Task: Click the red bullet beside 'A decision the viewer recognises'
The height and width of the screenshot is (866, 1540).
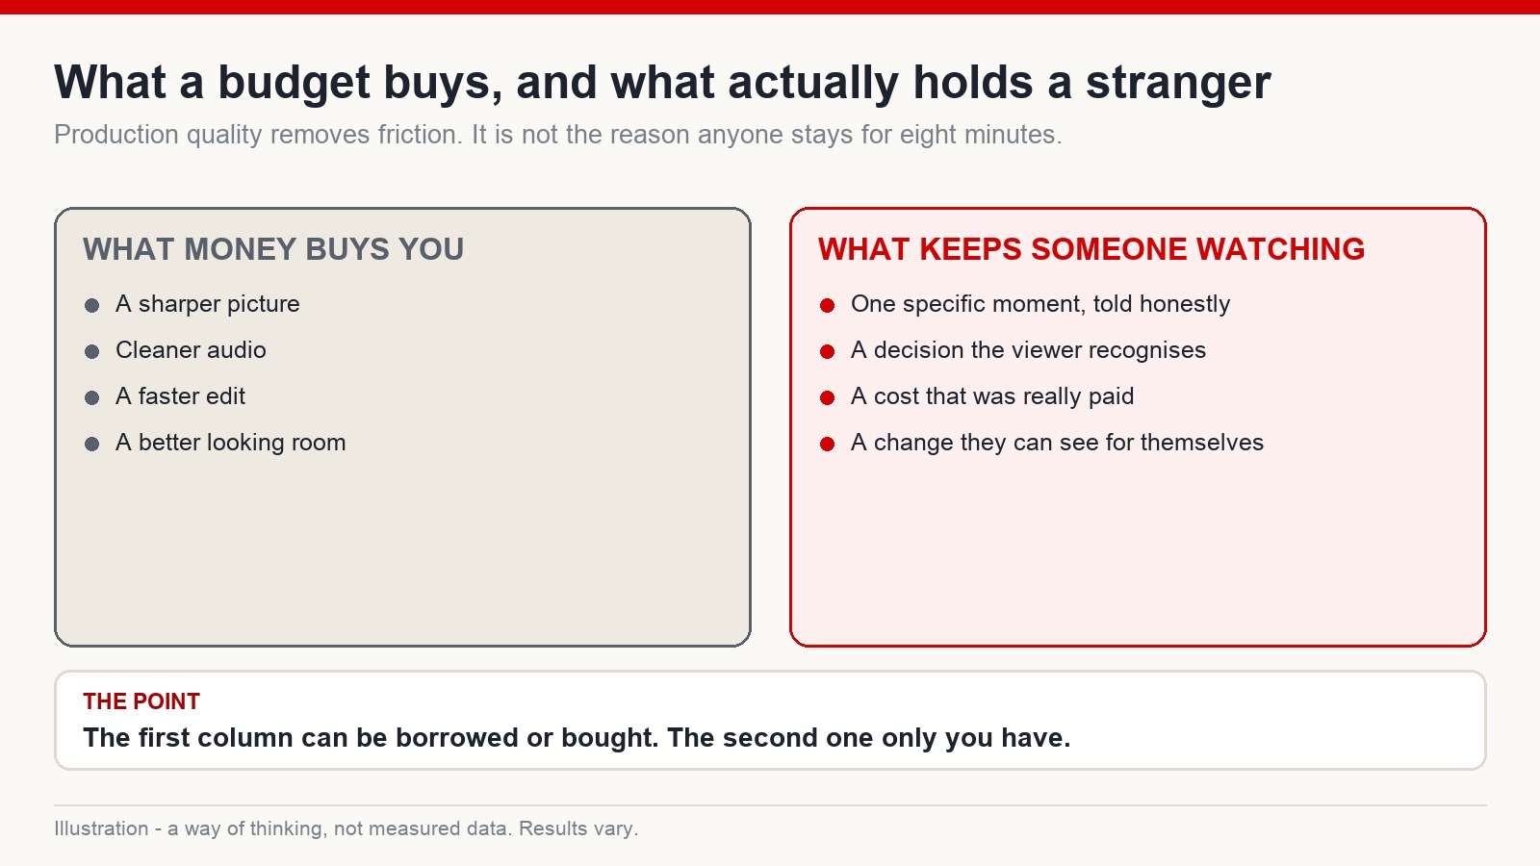Action: click(827, 351)
